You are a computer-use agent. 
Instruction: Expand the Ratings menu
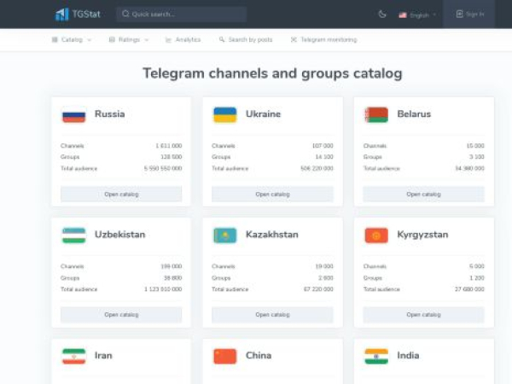click(129, 40)
